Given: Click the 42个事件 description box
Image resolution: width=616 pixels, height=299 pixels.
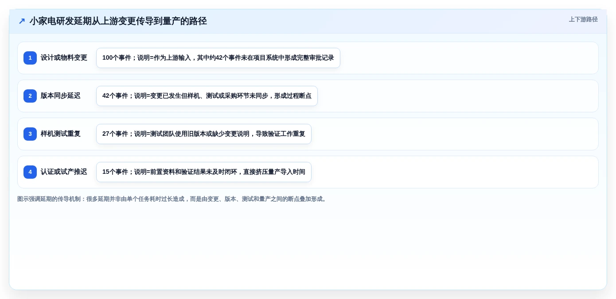Looking at the screenshot, I should click(207, 96).
